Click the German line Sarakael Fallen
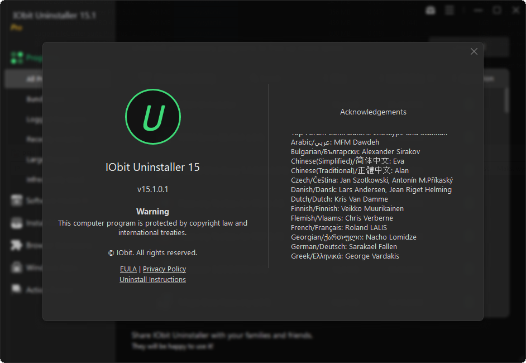The height and width of the screenshot is (363, 526). (344, 247)
